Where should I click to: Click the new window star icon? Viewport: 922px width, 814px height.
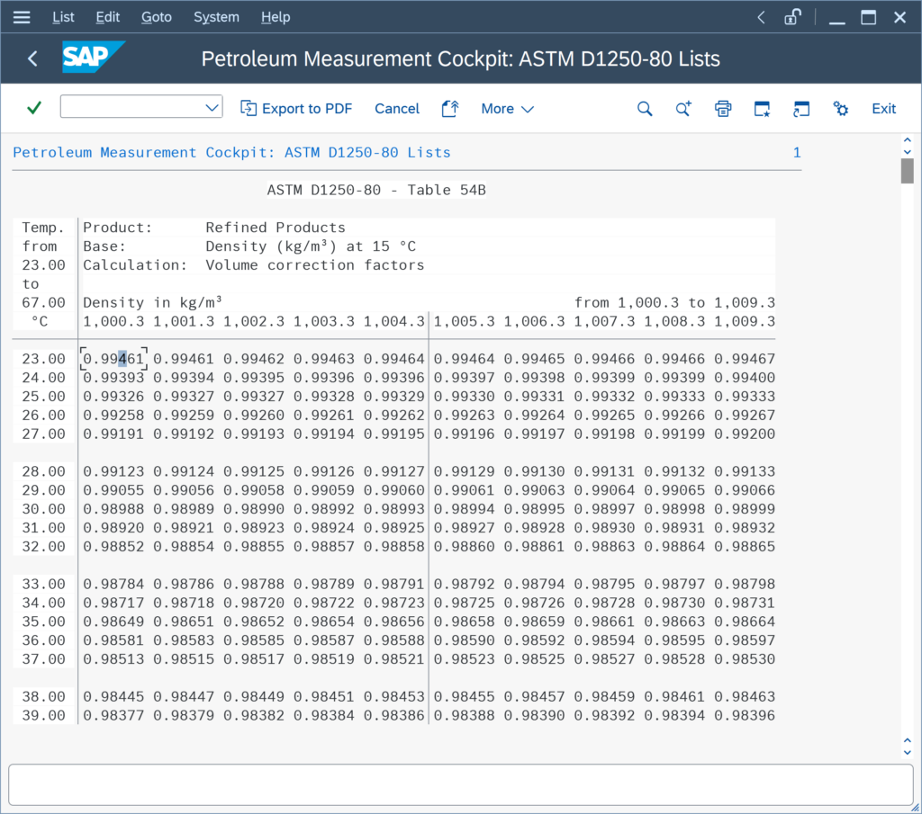point(762,109)
